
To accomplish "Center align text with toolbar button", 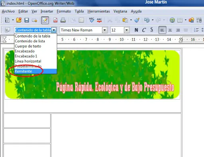I will pos(170,30).
